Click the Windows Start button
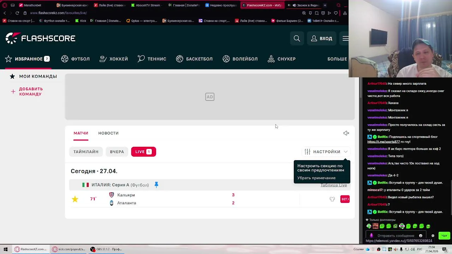The image size is (452, 254). (x=6, y=249)
